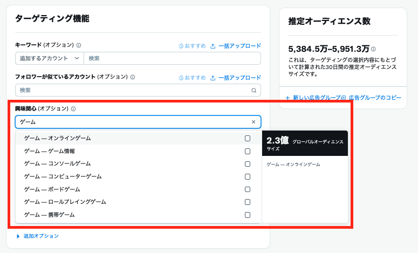The height and width of the screenshot is (253, 418).
Task: Choose ゲーム — ゲーム情報 from the list
Action: pos(50,151)
